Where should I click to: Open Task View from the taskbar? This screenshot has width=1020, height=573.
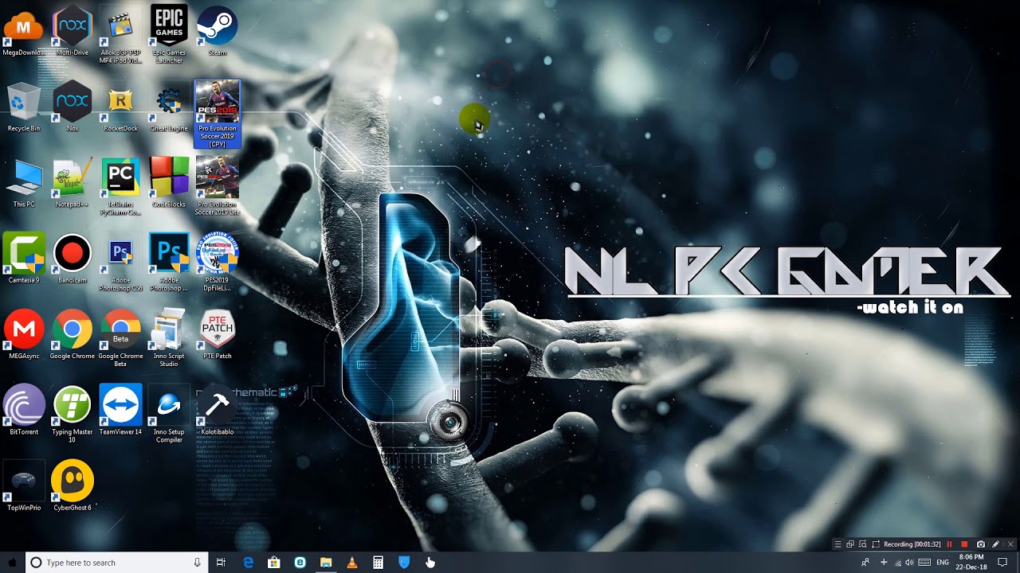221,563
